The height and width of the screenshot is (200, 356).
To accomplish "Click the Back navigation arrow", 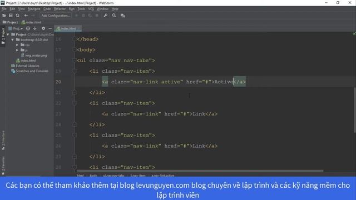I will point(26,16).
